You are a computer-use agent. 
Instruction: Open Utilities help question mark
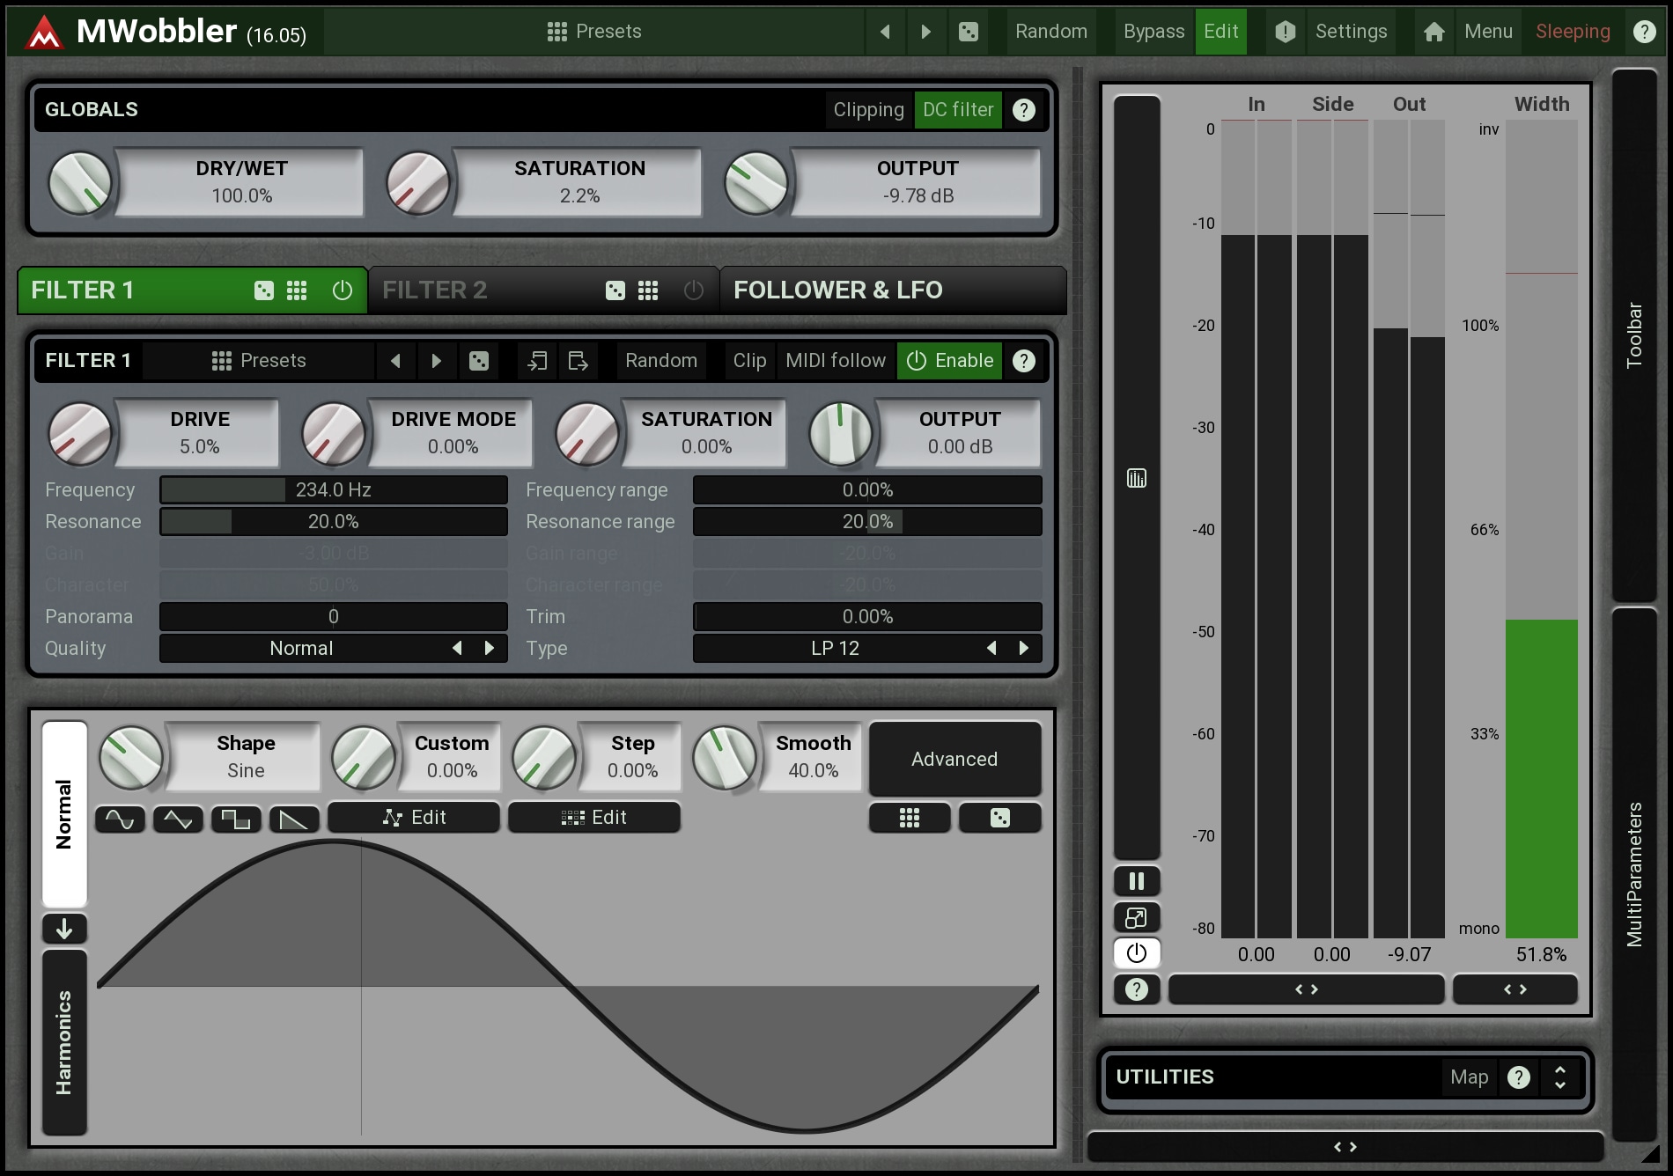1518,1077
